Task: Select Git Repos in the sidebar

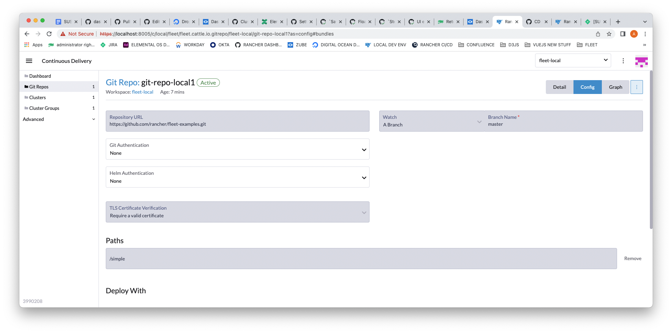Action: [39, 87]
